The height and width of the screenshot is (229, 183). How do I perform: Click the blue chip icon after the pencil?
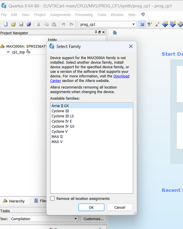[x=165, y=24]
